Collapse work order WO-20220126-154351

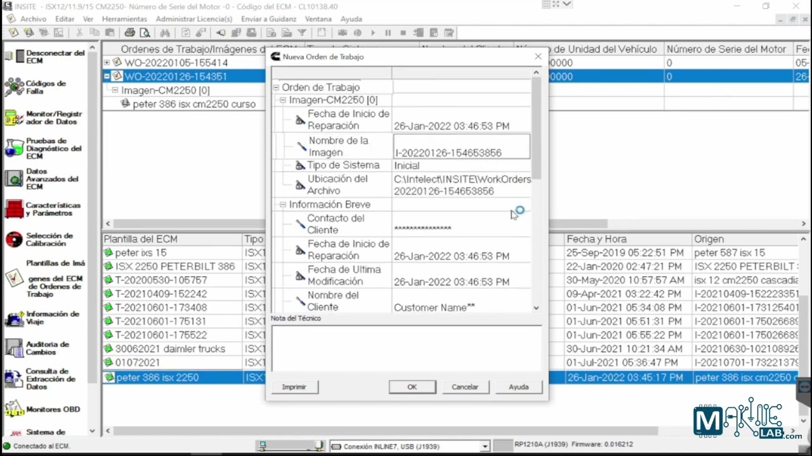(107, 76)
